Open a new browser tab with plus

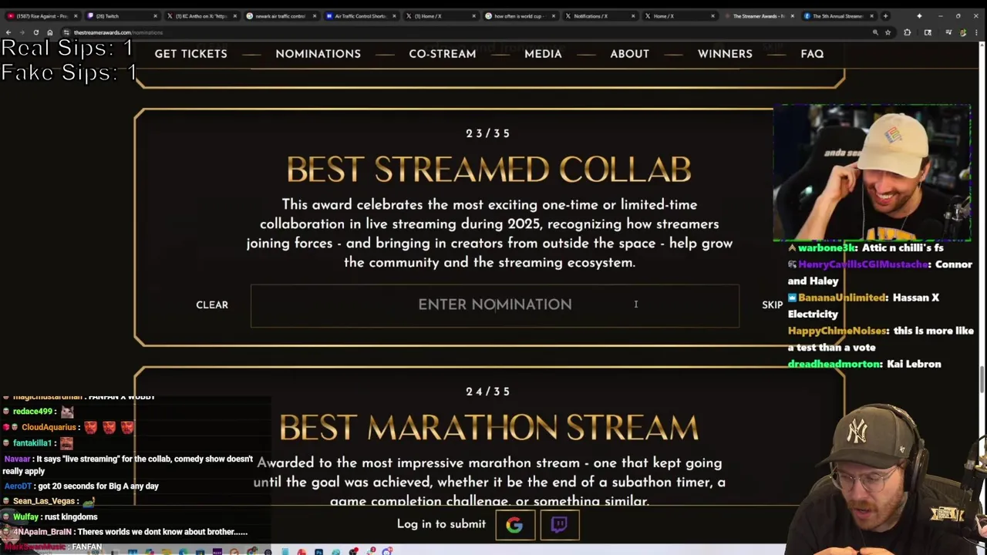tap(885, 15)
